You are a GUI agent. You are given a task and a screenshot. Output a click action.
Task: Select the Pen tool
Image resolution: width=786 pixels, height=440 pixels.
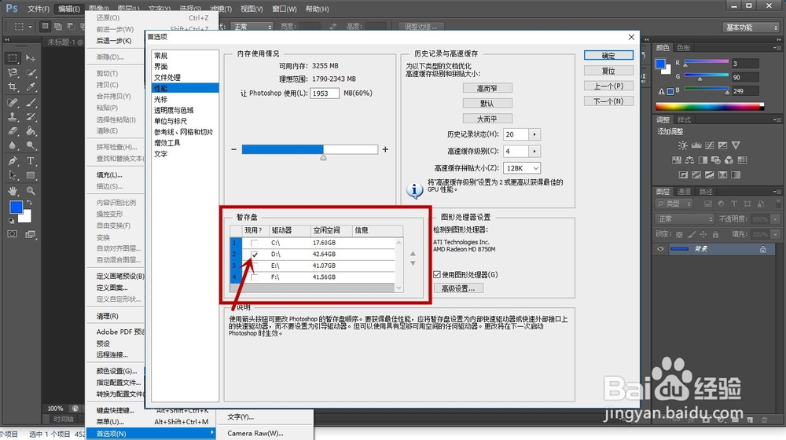click(x=13, y=161)
